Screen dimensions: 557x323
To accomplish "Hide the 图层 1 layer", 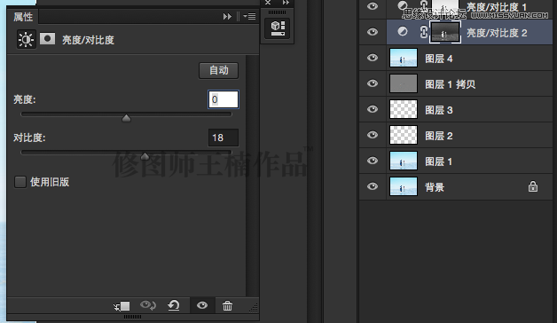I will click(373, 161).
